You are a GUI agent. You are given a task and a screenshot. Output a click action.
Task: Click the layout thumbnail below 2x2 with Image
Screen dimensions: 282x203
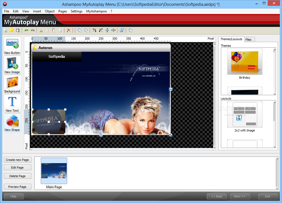click(x=245, y=144)
